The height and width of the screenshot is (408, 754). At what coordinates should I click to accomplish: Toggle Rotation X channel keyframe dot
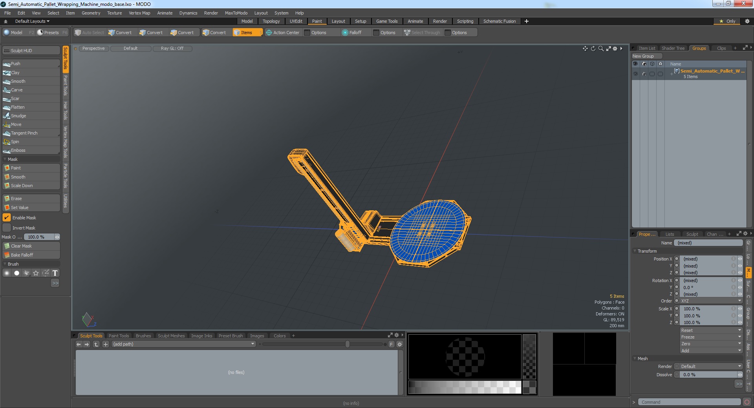677,280
